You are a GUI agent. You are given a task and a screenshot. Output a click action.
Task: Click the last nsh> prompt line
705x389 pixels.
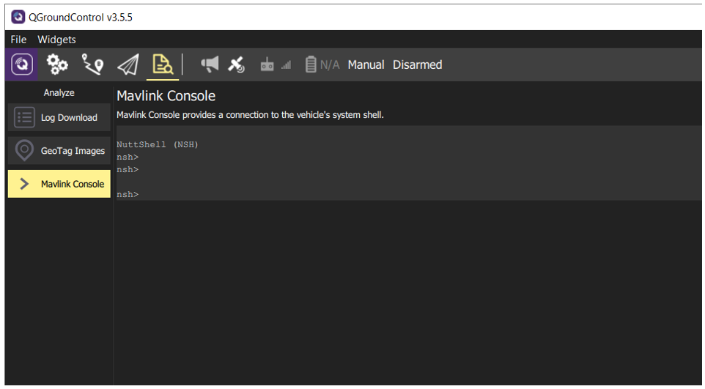[x=128, y=194]
